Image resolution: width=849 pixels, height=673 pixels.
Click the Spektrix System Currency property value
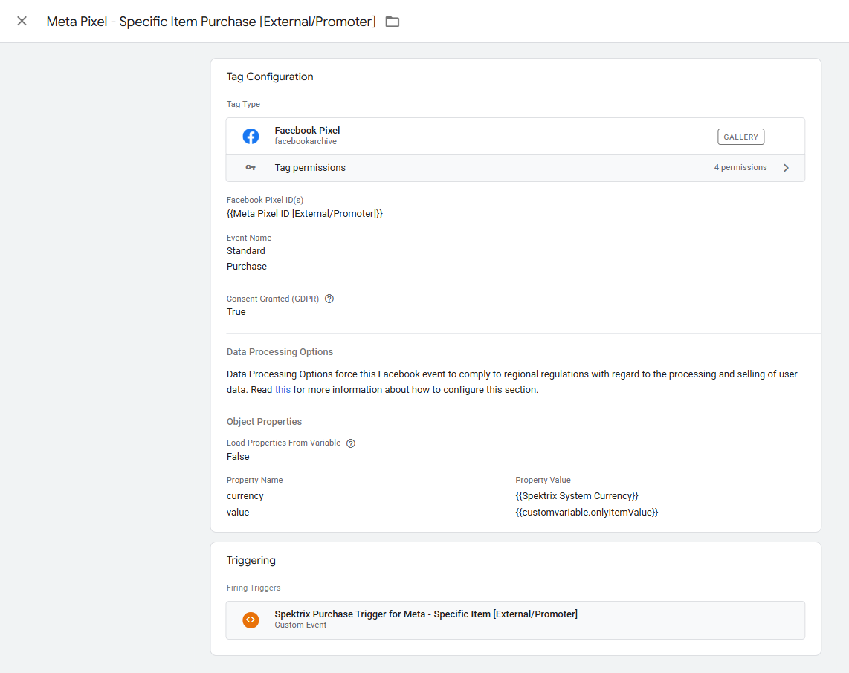pos(576,495)
